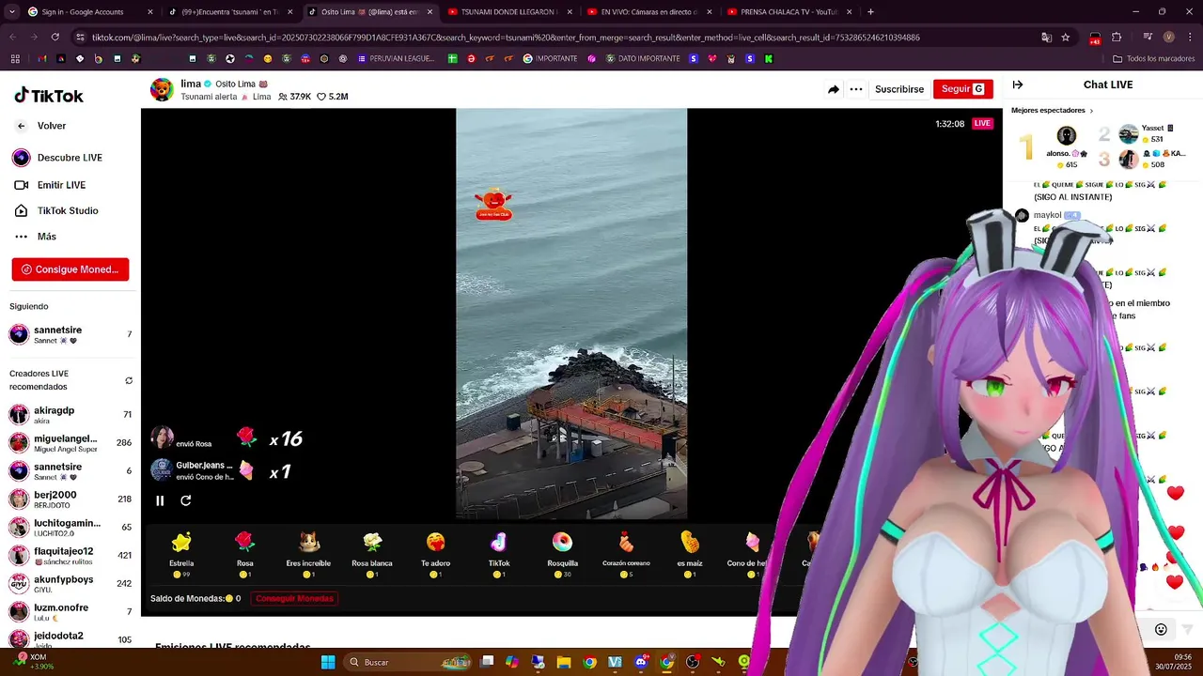Click the browser address bar URL
1203x676 pixels.
click(x=506, y=38)
